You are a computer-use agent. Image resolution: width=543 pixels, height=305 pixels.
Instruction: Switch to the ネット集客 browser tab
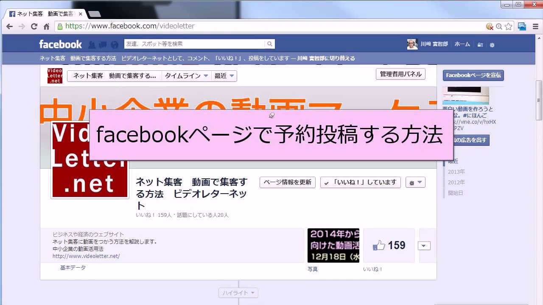pyautogui.click(x=45, y=14)
